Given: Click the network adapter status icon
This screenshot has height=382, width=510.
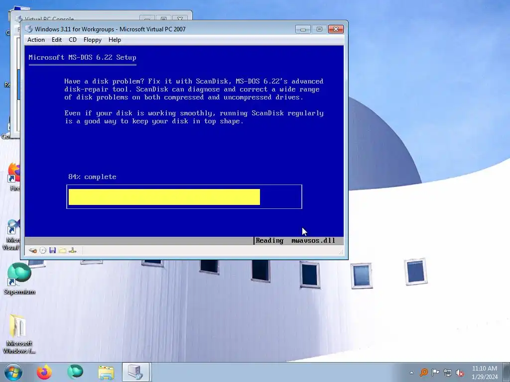Looking at the screenshot, I should 73,251.
